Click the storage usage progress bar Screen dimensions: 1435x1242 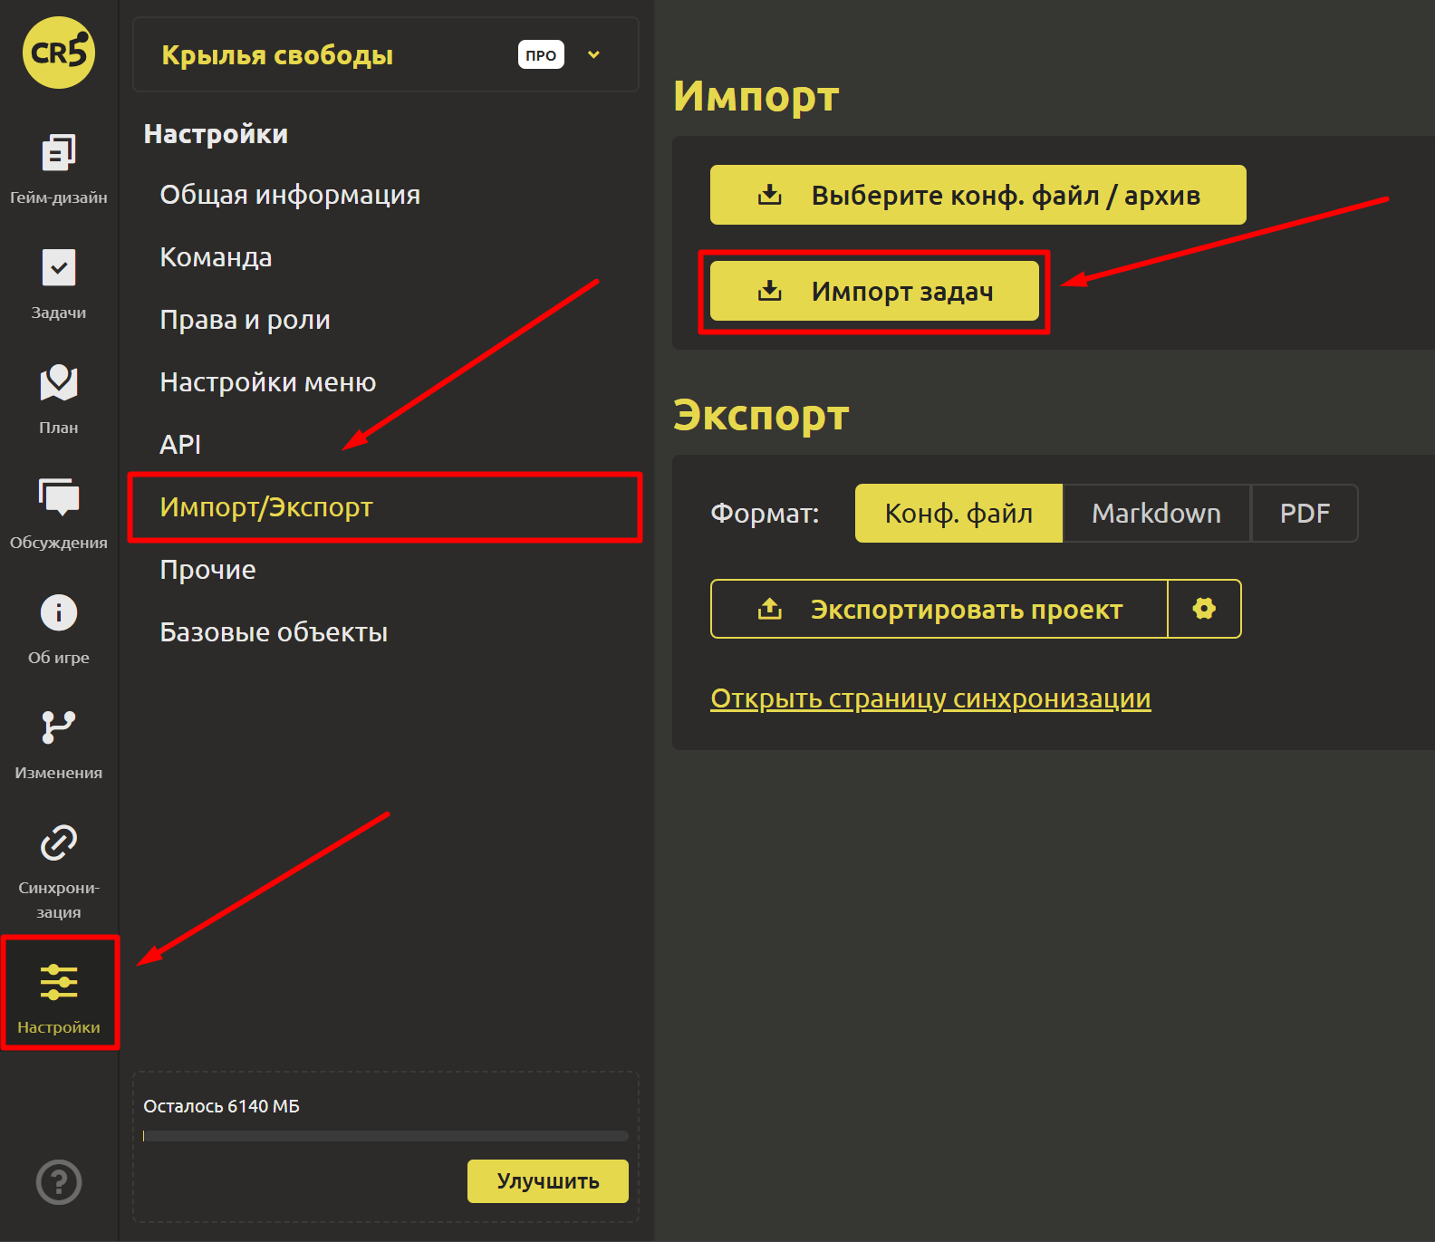[385, 1136]
